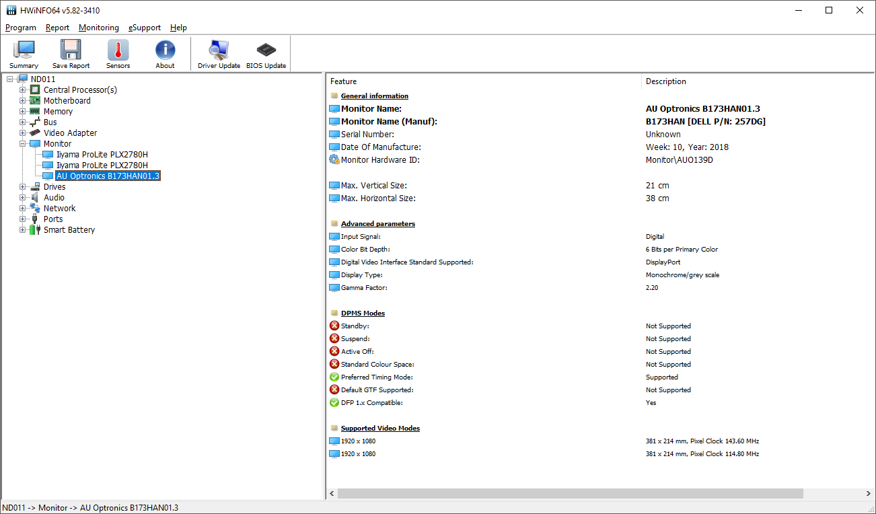This screenshot has height=514, width=876.
Task: Click the Pixel Clock 114.80 MHz entry
Action: click(x=702, y=453)
